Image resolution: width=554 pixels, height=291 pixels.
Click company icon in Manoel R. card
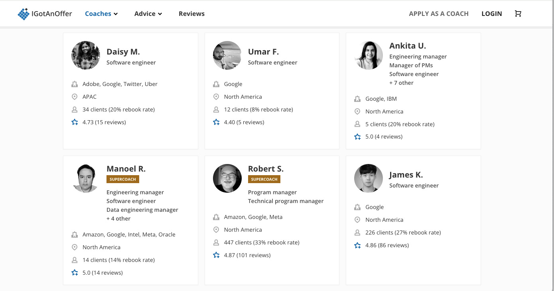coord(75,234)
